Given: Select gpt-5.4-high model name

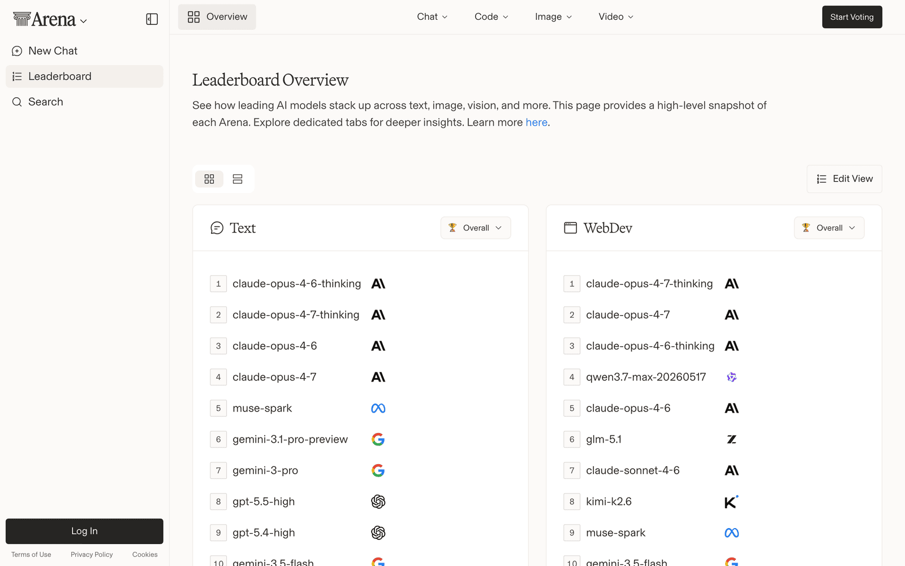Looking at the screenshot, I should (x=264, y=533).
